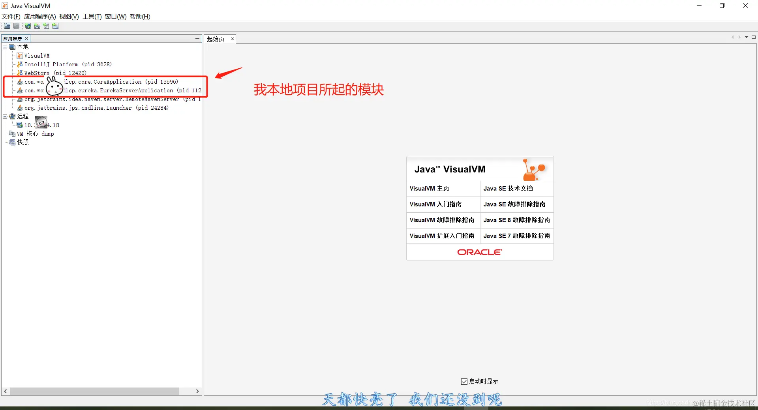Image resolution: width=758 pixels, height=410 pixels.
Task: Click the computer icon next to 本地
Action: tap(12, 47)
